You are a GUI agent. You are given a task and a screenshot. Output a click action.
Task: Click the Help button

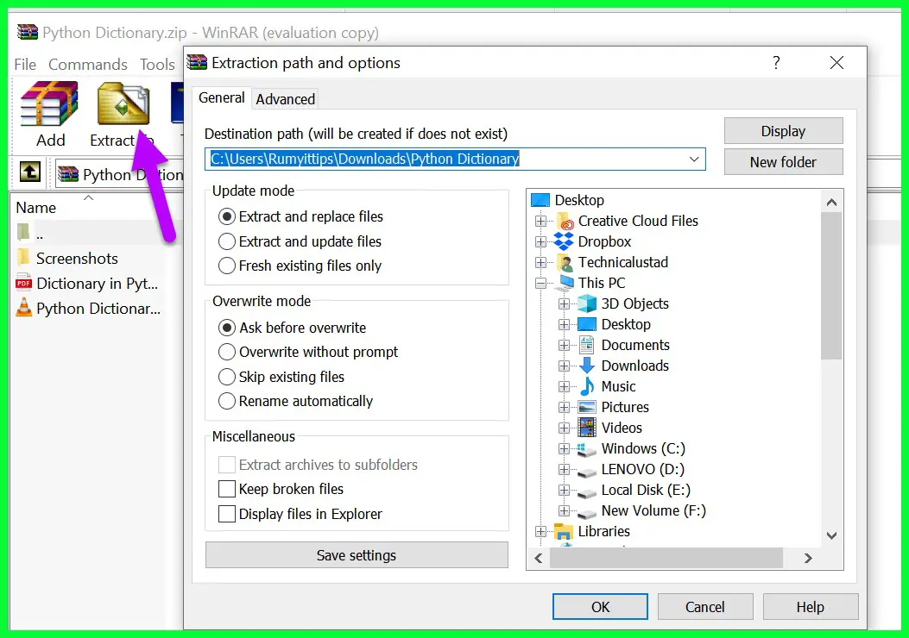(810, 607)
